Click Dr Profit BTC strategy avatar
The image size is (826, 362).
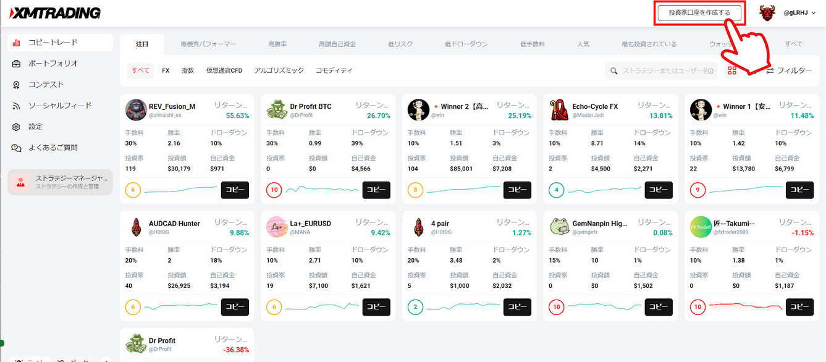tap(277, 110)
